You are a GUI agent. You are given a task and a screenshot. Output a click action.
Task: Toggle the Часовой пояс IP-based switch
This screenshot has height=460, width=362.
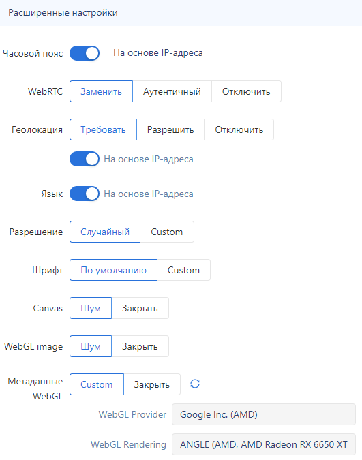(x=85, y=53)
